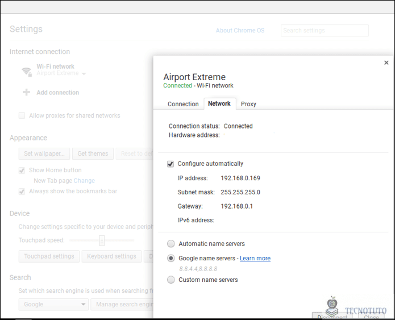The height and width of the screenshot is (320, 395).
Task: Click the Reset to default themes button
Action: (x=135, y=153)
